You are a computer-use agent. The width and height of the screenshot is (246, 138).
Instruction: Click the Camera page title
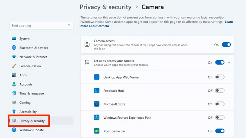tap(153, 7)
